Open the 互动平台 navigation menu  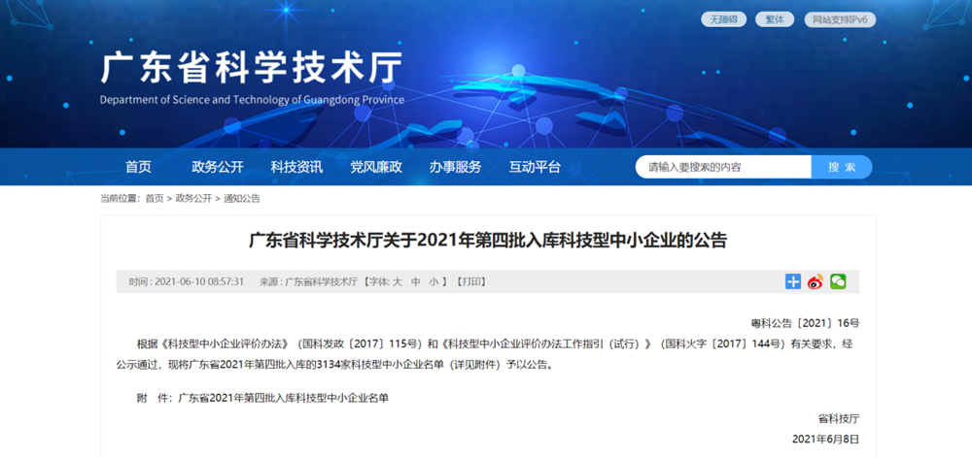point(535,167)
